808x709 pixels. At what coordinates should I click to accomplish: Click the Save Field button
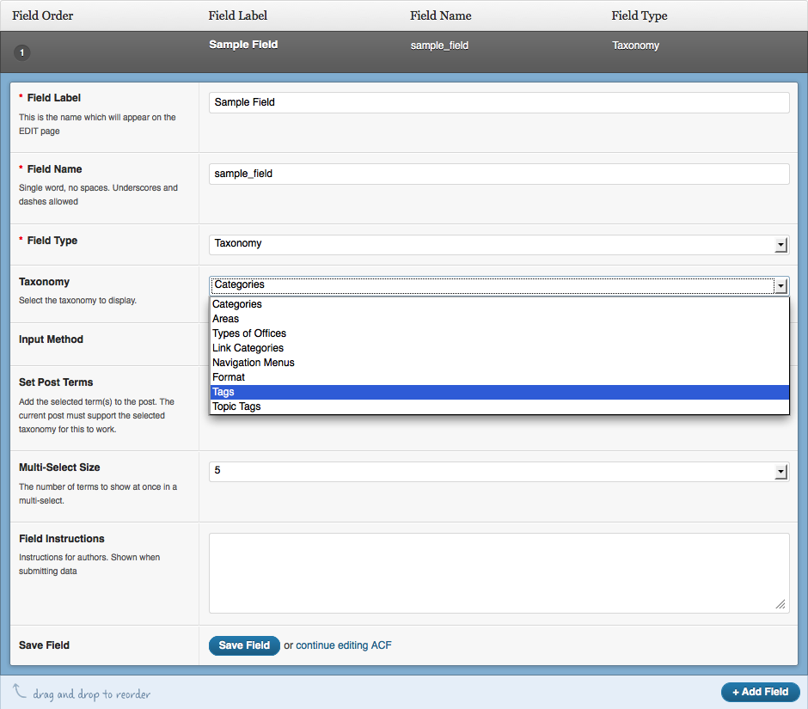[x=244, y=645]
